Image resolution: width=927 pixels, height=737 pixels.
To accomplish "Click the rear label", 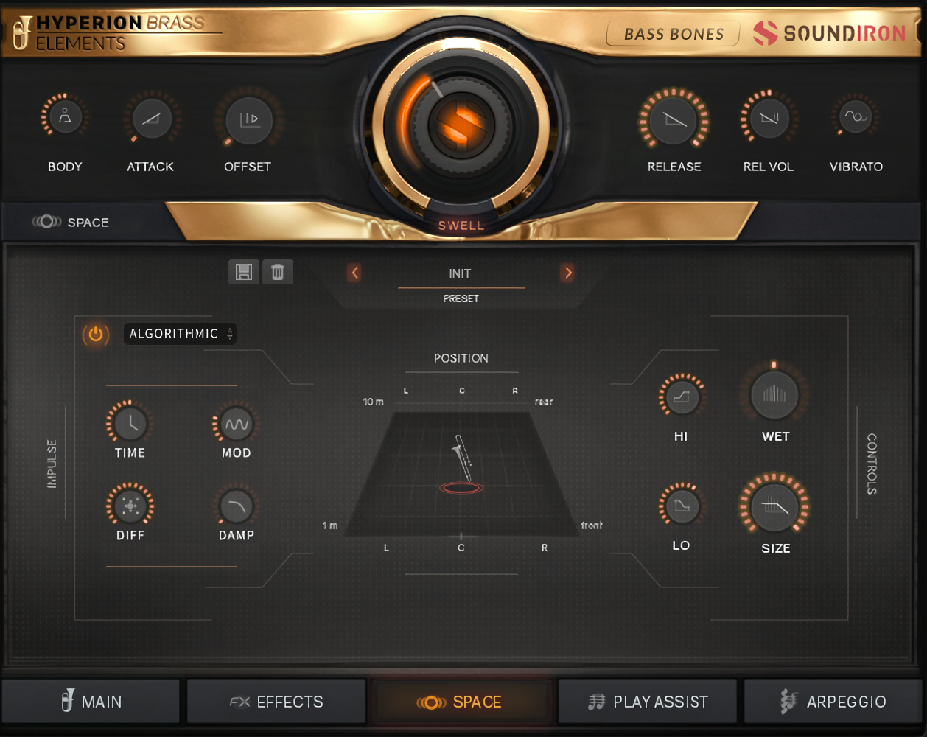I will 544,402.
